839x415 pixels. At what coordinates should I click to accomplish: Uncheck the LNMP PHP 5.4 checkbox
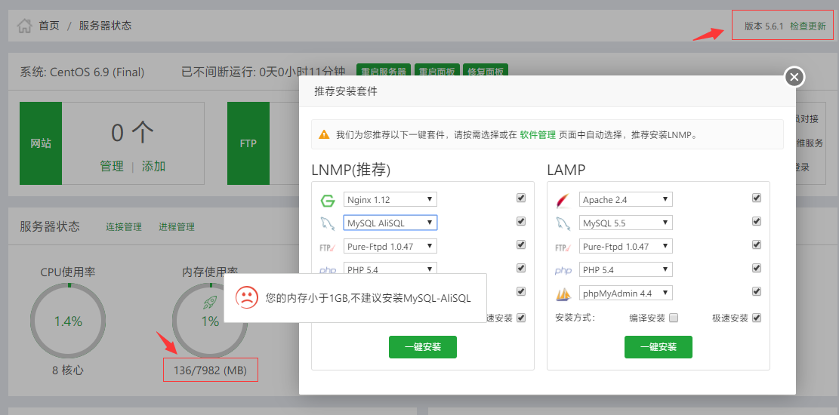click(520, 268)
